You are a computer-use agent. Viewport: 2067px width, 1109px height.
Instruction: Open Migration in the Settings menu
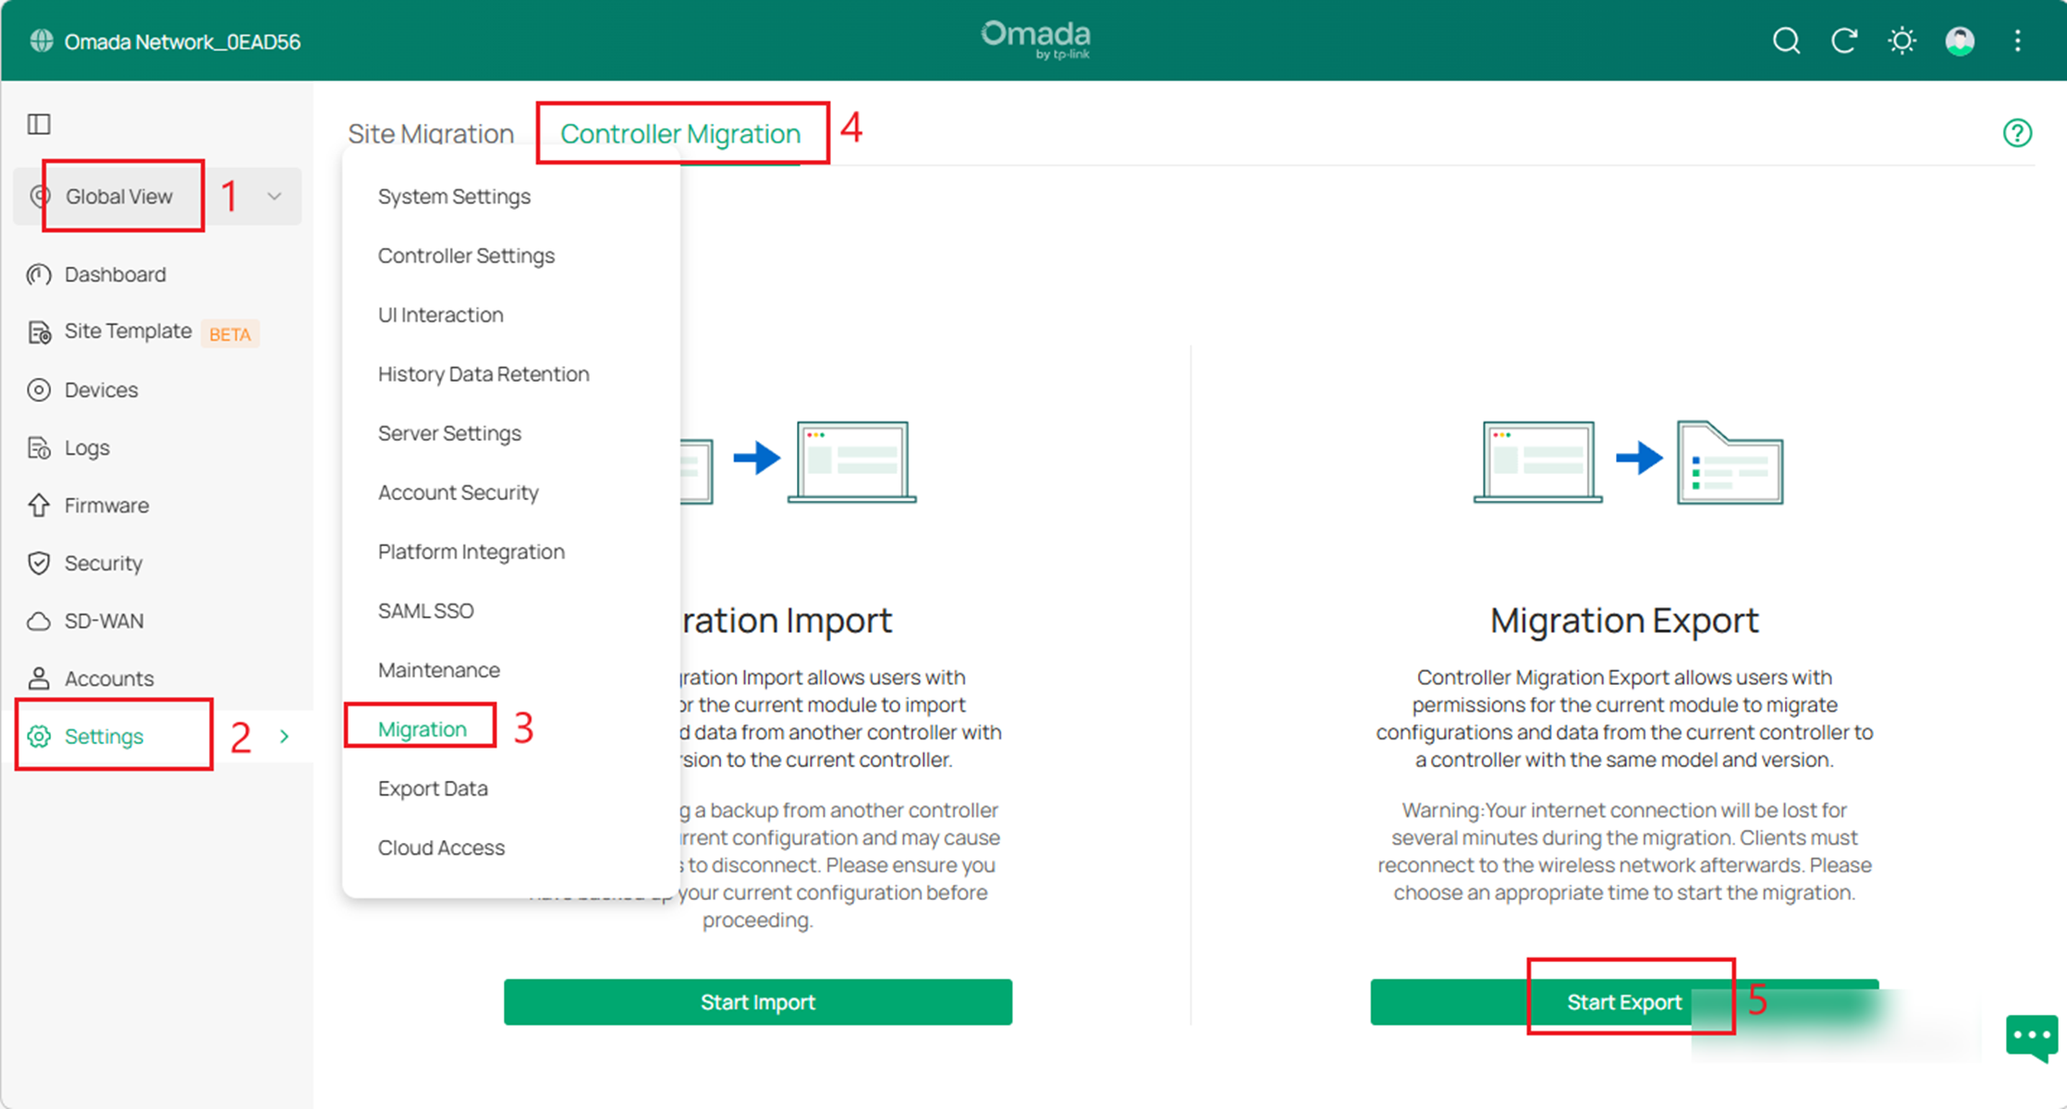[x=420, y=728]
